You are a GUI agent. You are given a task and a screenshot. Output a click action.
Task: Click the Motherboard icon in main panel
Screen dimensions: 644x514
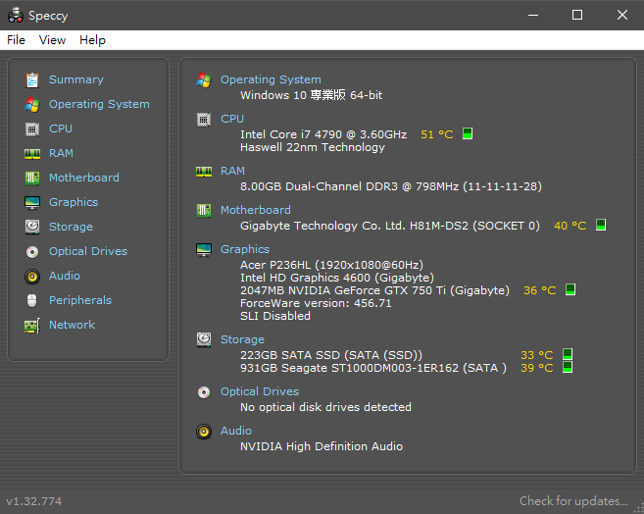click(204, 210)
